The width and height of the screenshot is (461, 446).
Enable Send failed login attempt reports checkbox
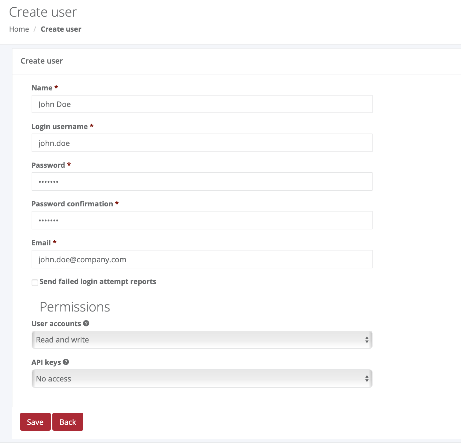pos(35,282)
